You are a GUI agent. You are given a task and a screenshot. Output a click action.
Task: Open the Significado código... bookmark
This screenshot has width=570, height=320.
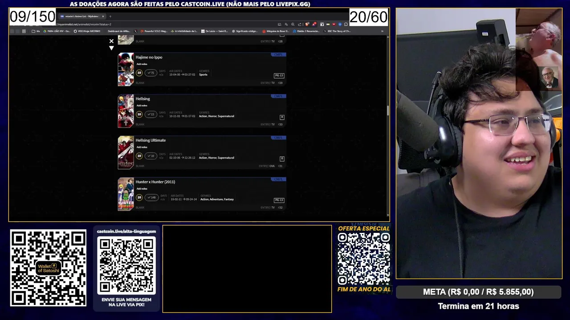(244, 31)
